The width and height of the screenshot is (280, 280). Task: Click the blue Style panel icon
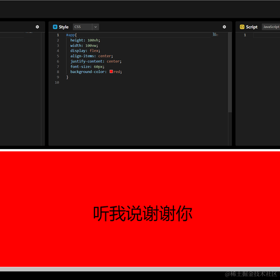click(55, 27)
